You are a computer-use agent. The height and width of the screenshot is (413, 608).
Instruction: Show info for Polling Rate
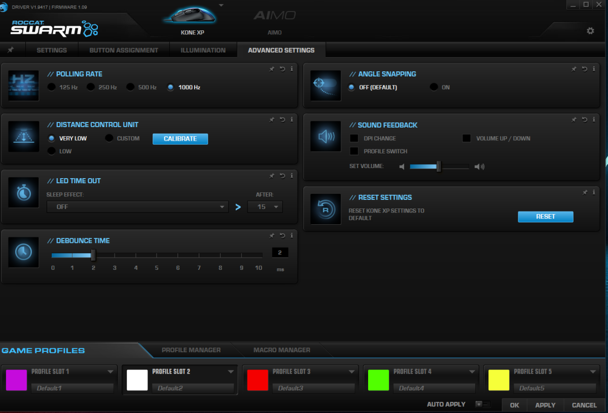pos(292,69)
